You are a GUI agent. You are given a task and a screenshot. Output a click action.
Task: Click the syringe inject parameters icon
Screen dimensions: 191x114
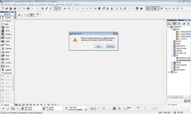click(50, 9)
